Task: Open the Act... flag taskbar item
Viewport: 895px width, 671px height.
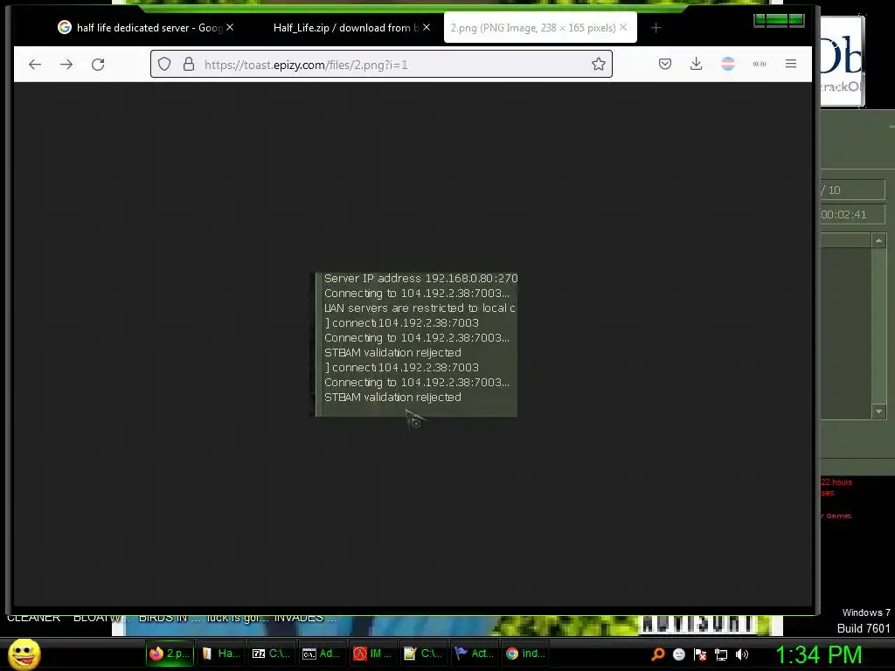Action: [474, 654]
